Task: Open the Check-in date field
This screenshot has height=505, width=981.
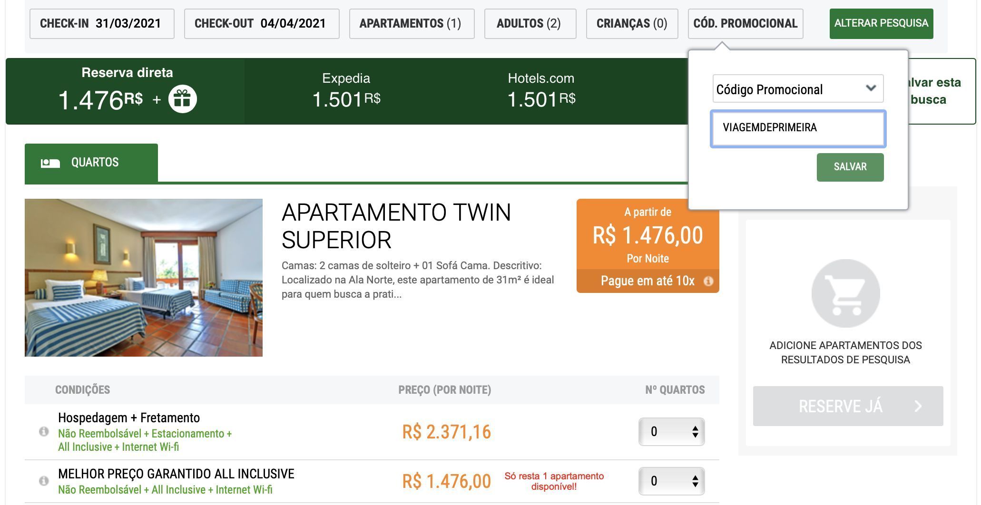Action: click(102, 23)
